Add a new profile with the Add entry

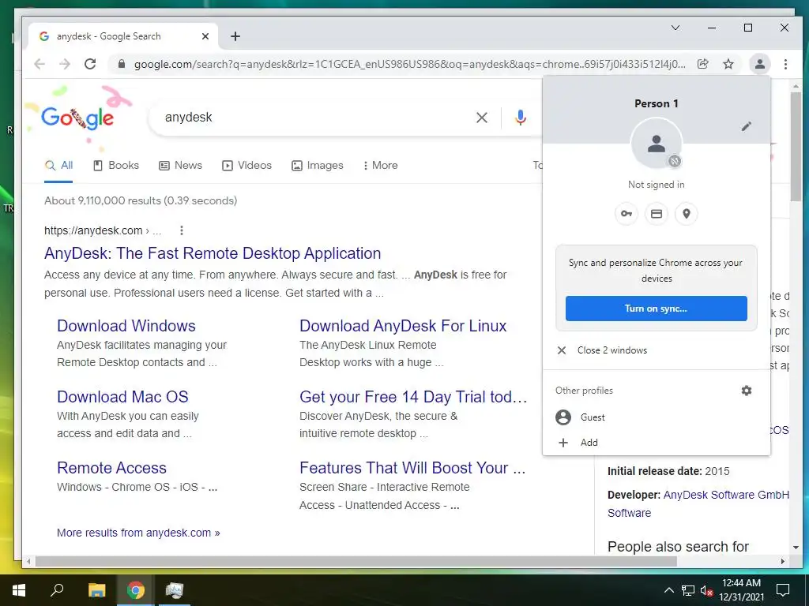tap(657, 442)
